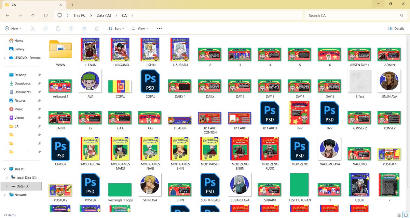Expand Data (D:) in sidebar

tap(7, 186)
